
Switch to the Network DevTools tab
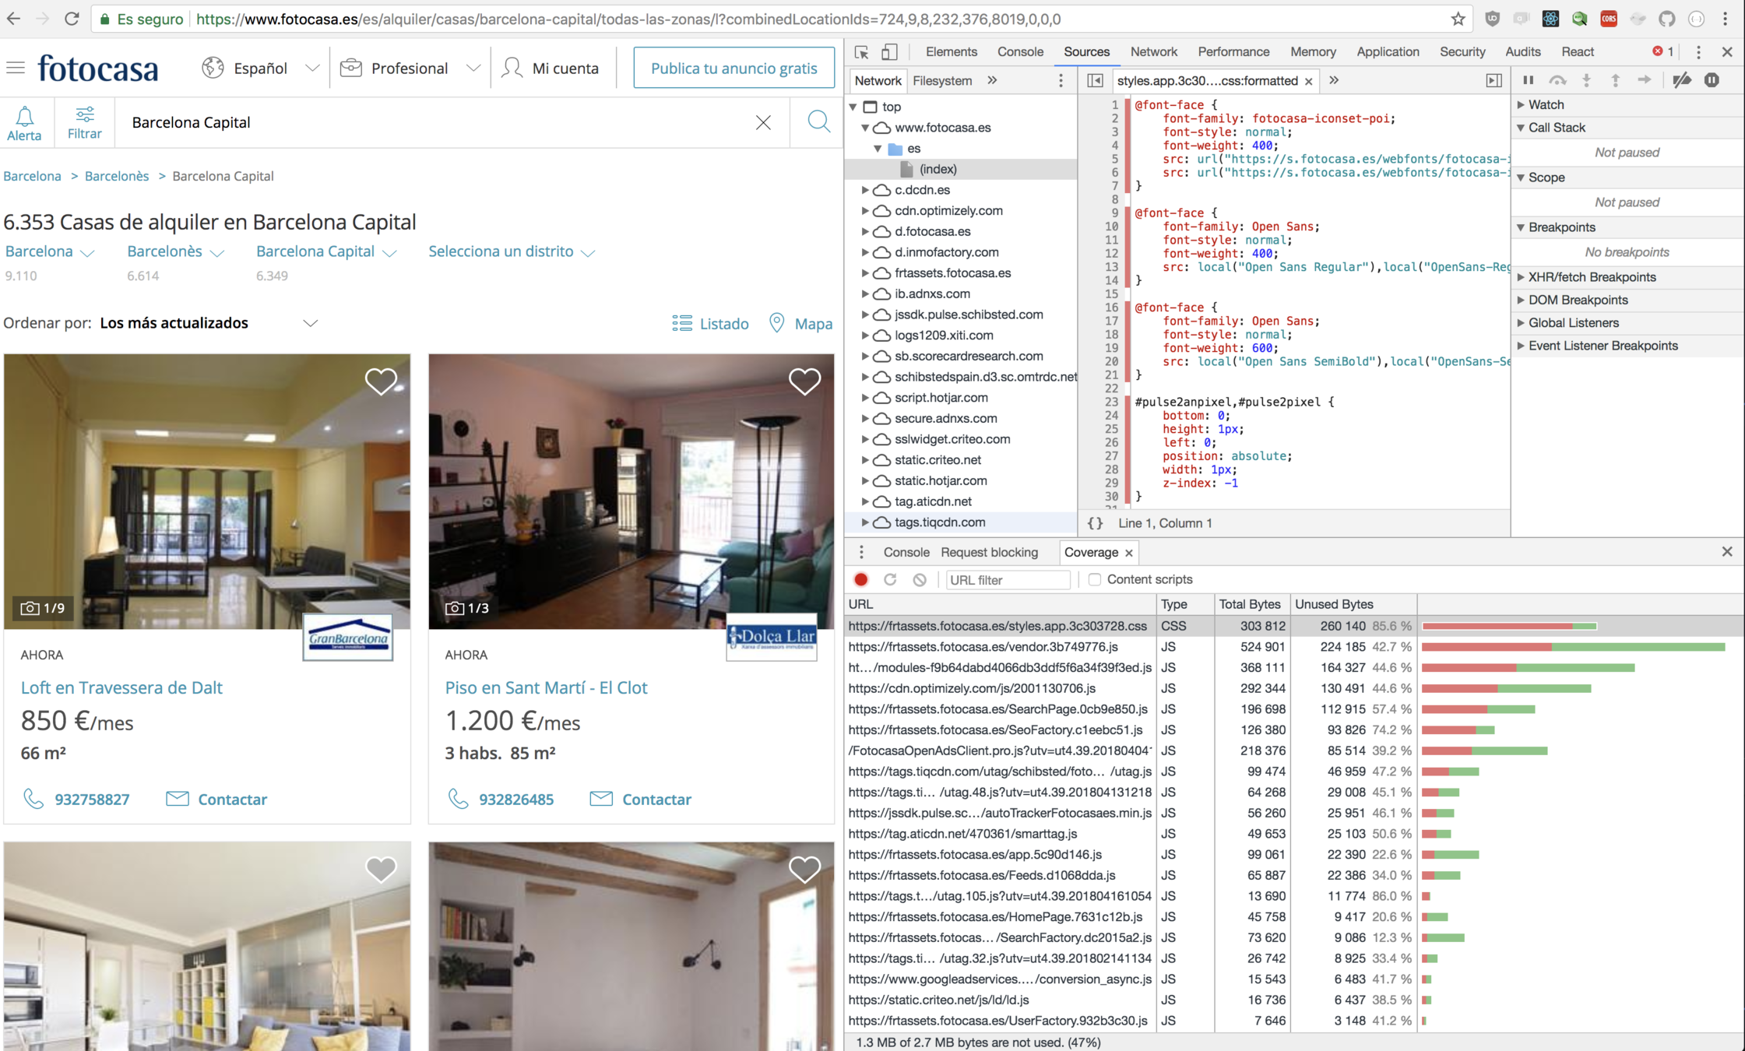[x=1153, y=52]
